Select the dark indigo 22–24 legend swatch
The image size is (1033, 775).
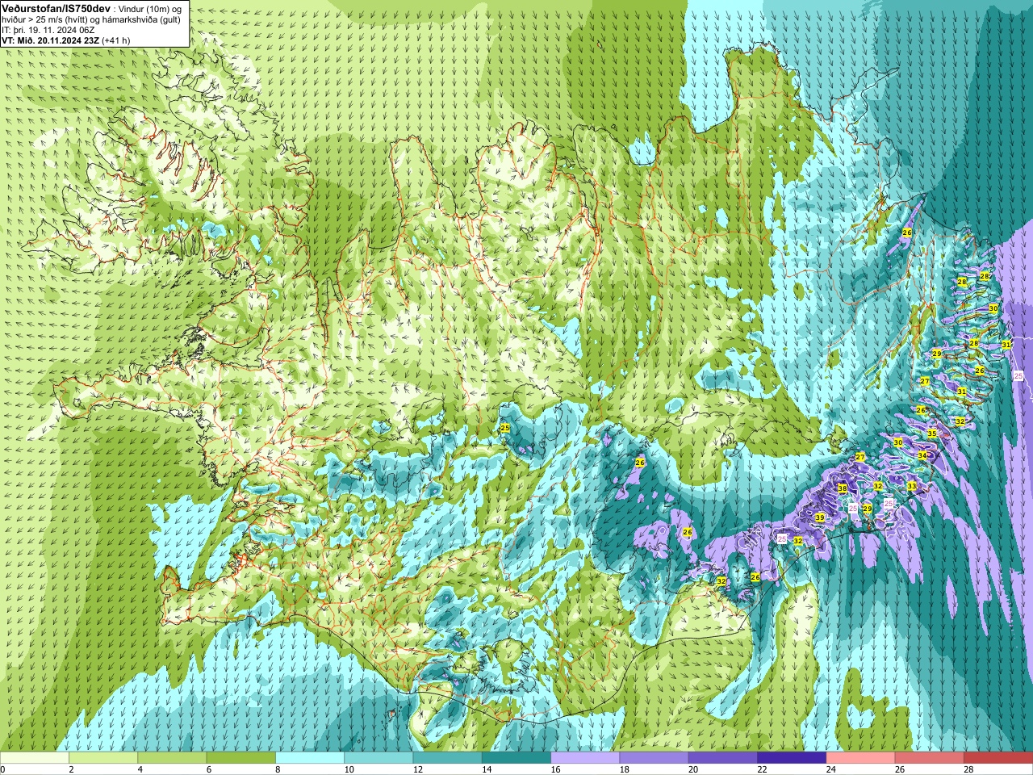click(792, 758)
